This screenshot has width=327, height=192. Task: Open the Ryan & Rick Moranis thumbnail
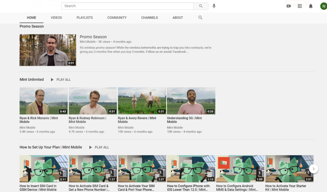pos(43,101)
